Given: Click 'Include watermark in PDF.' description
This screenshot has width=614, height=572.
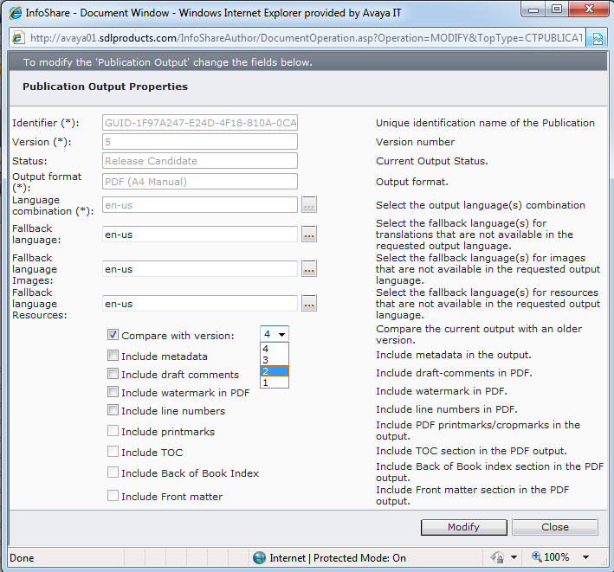Looking at the screenshot, I should coord(442,391).
